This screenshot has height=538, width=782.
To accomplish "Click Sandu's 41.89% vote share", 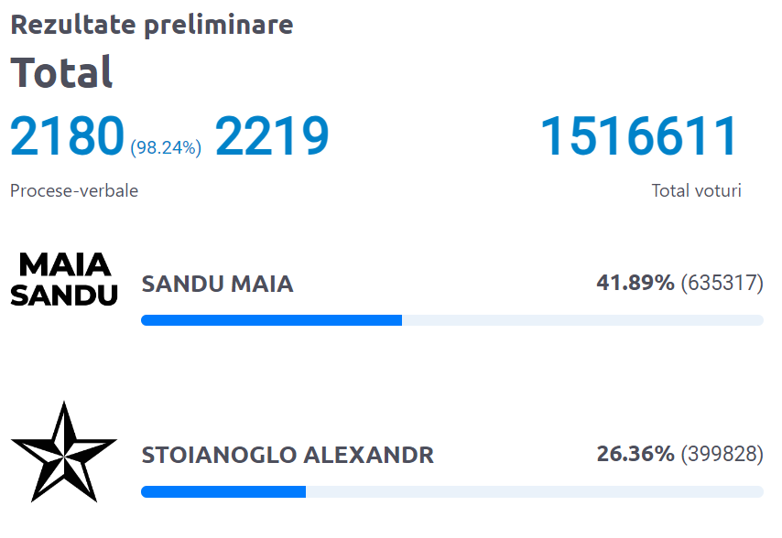I will pyautogui.click(x=635, y=283).
